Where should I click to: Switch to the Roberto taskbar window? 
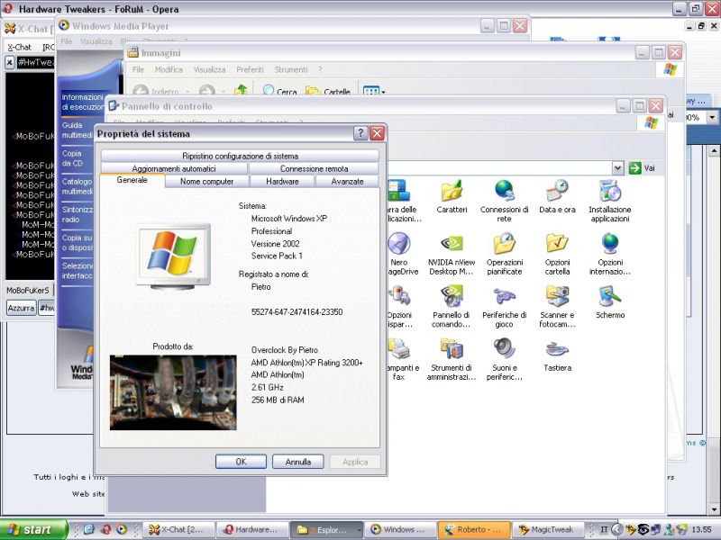click(474, 530)
